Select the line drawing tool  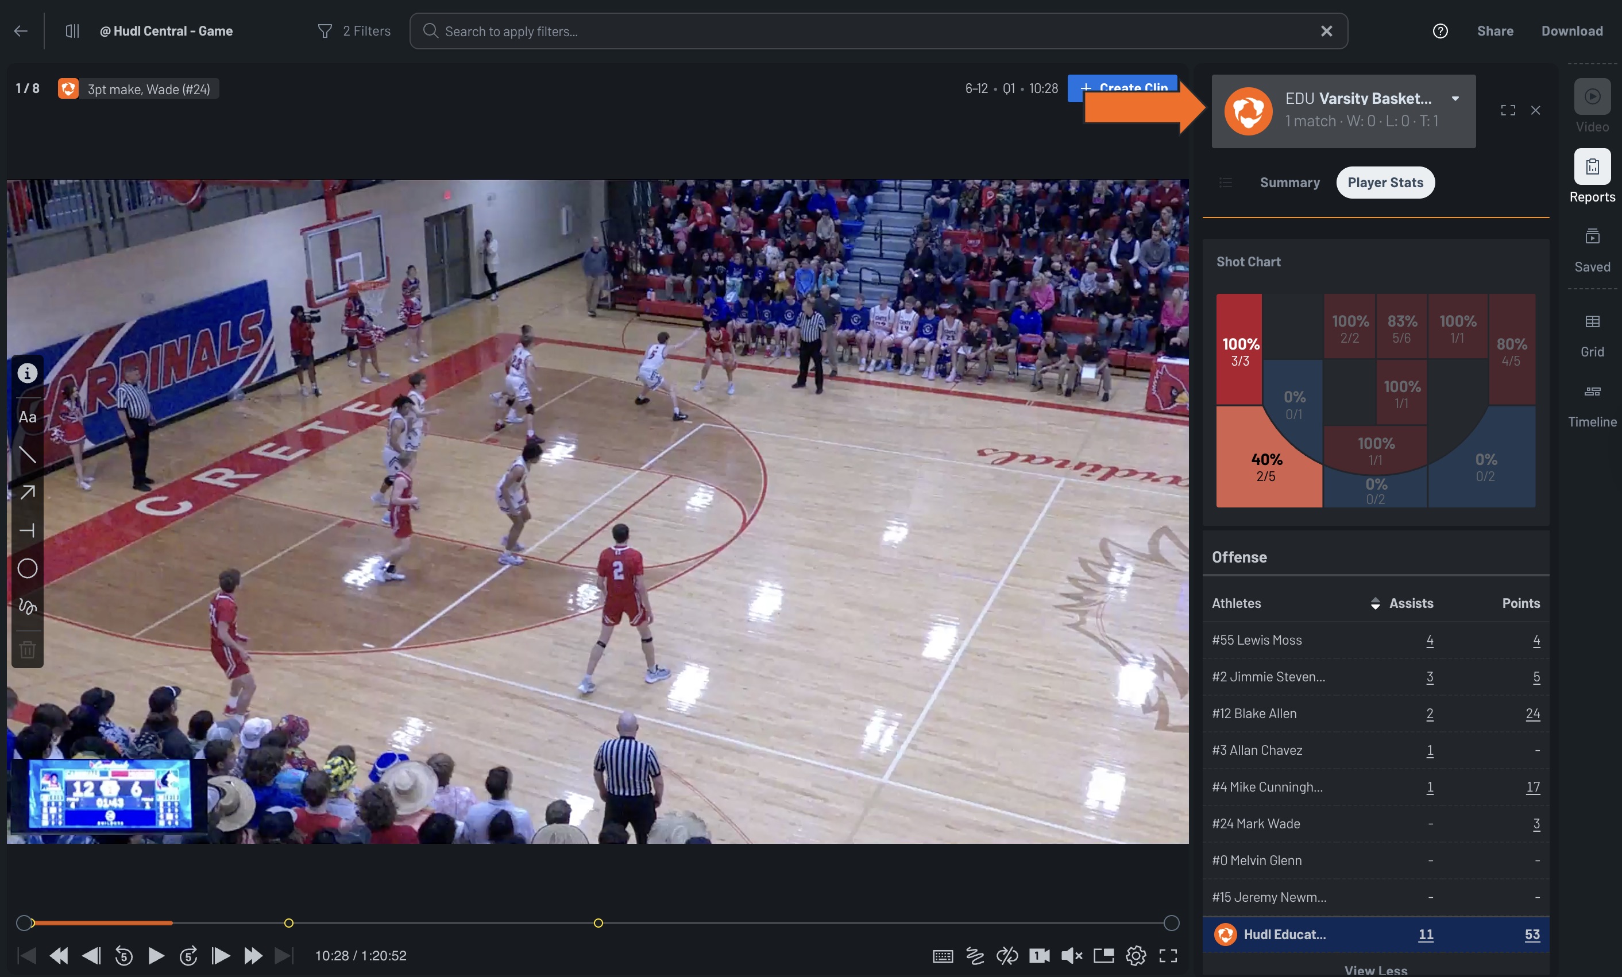point(27,455)
